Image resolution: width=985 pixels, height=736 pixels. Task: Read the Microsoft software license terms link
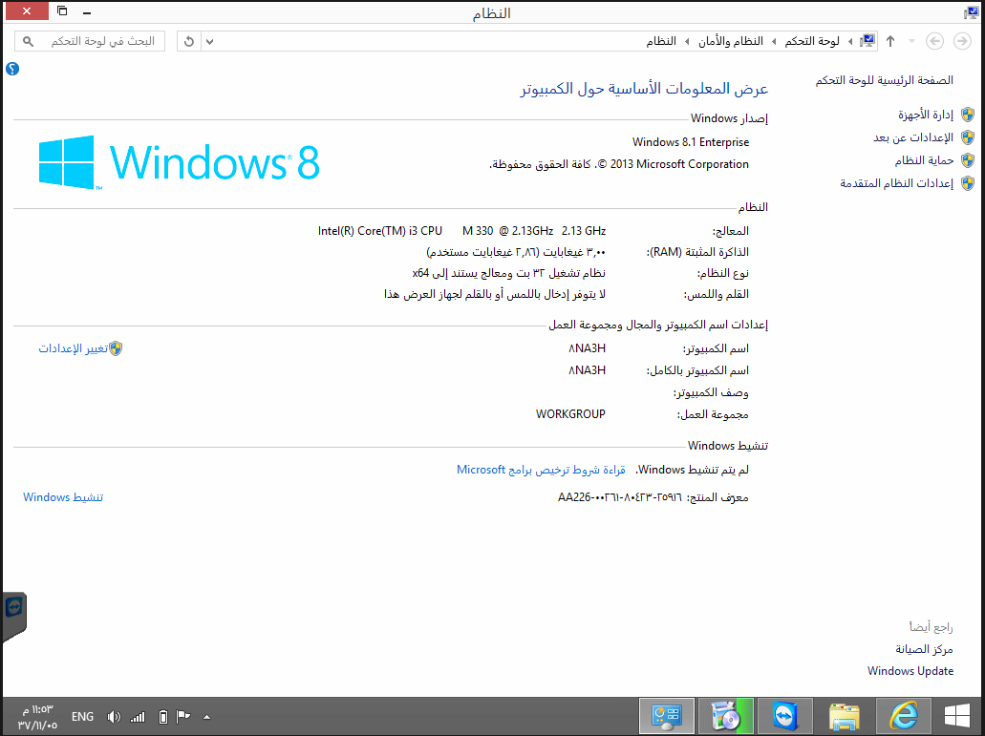(541, 470)
